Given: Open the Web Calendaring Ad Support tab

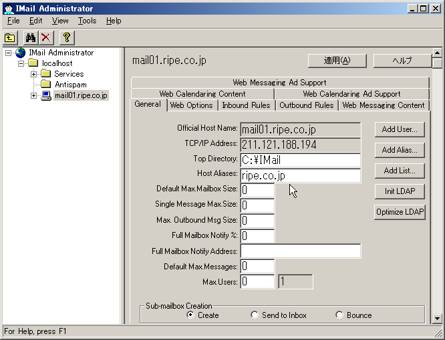Looking at the screenshot, I should click(351, 94).
